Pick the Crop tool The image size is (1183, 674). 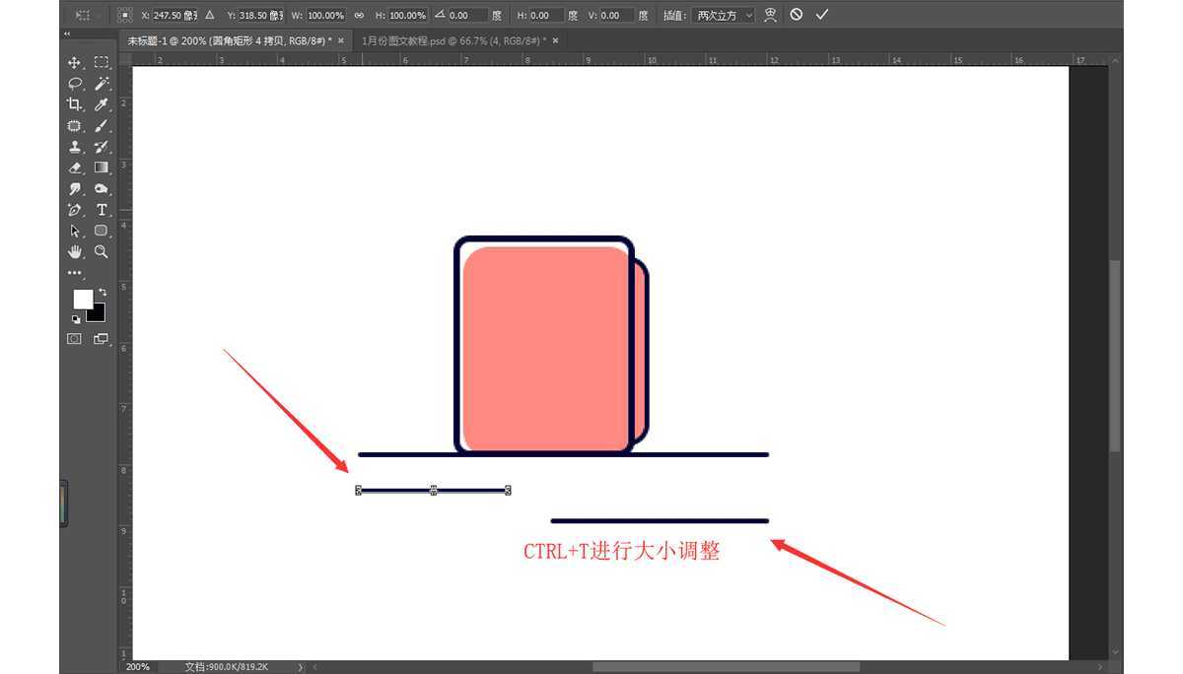pyautogui.click(x=75, y=104)
